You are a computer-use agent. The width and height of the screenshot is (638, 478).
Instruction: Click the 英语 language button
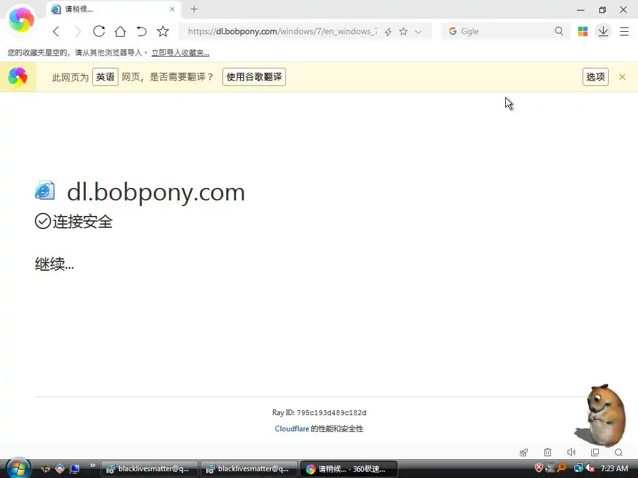click(x=105, y=77)
